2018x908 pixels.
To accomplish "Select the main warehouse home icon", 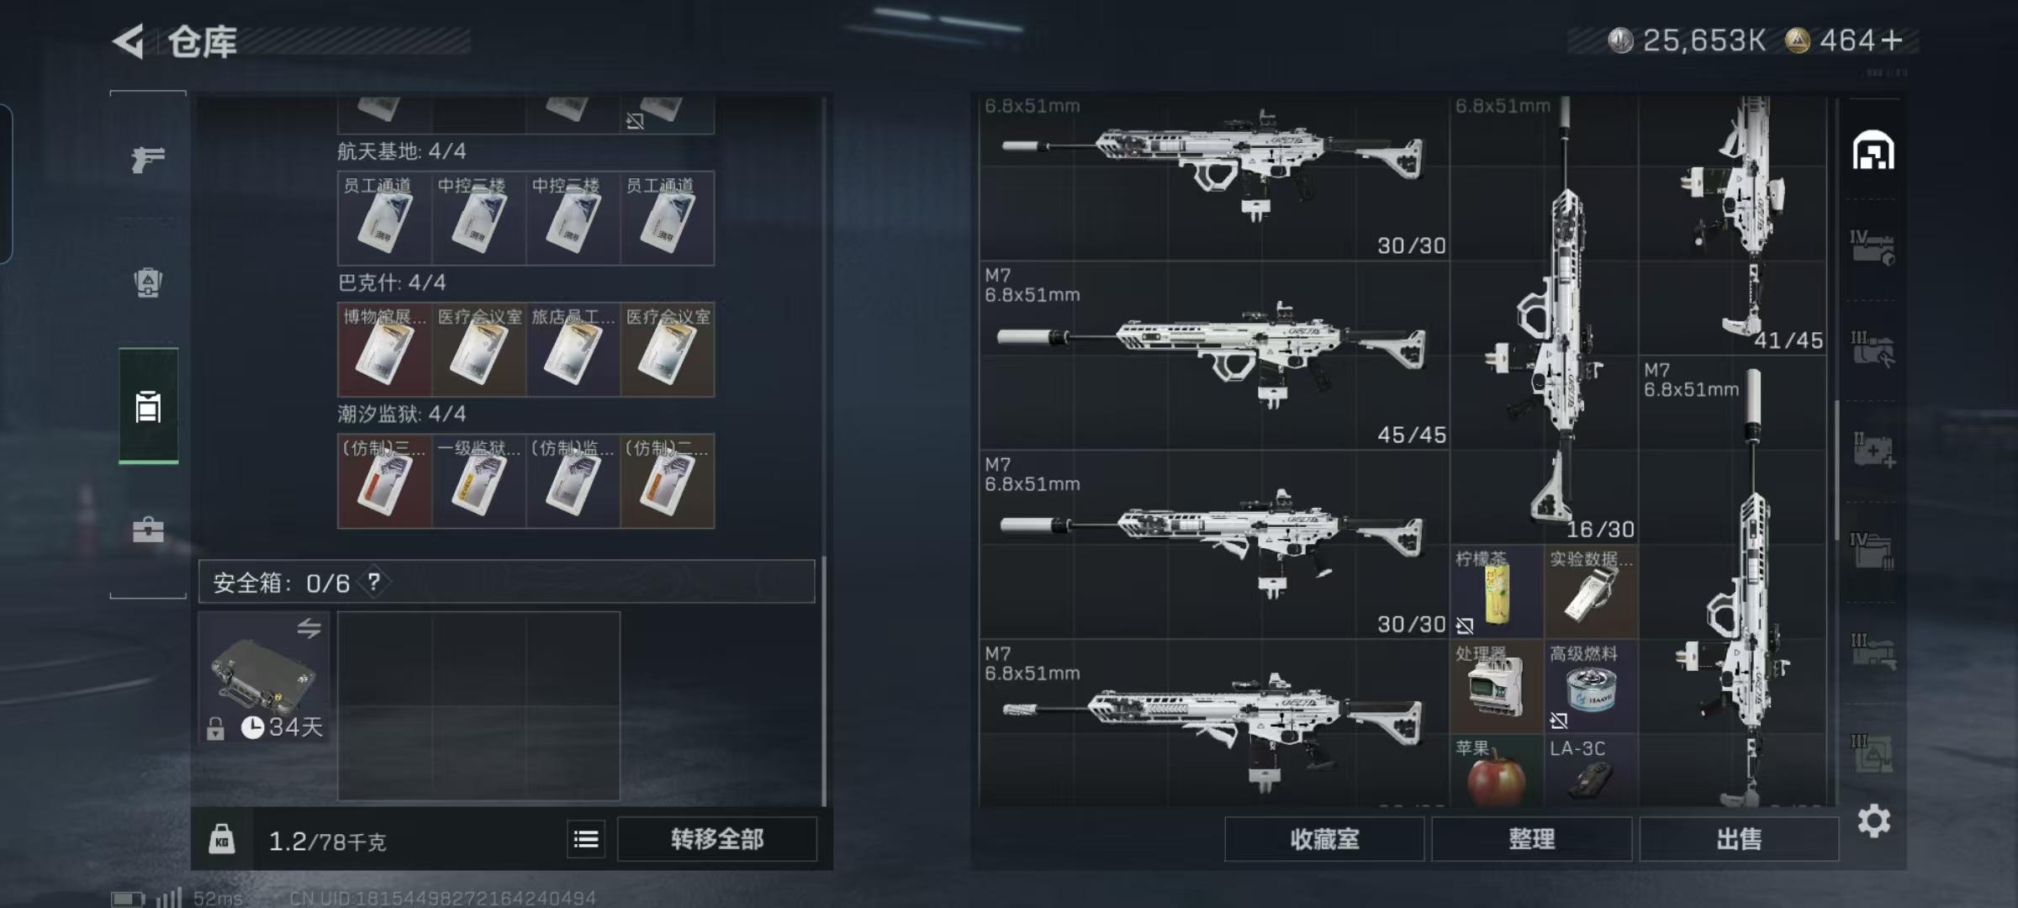I will (x=1873, y=150).
